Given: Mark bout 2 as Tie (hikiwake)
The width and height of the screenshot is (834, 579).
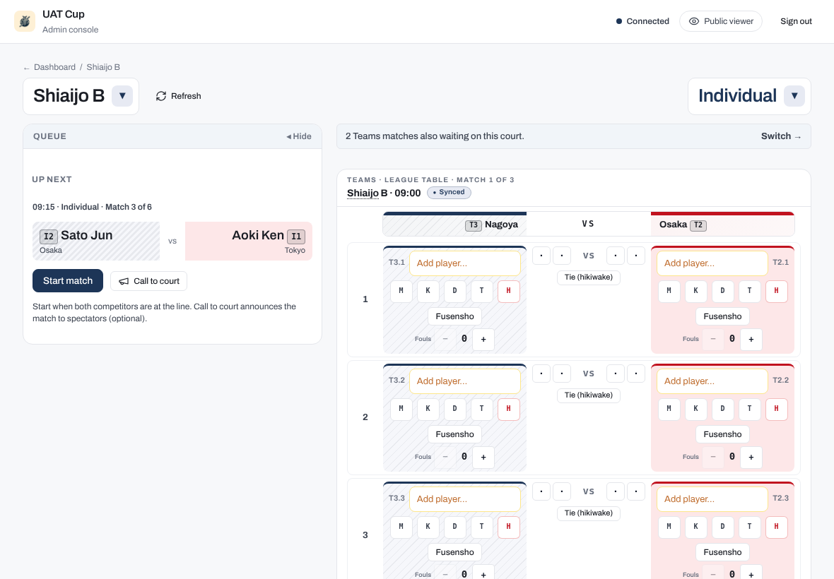Looking at the screenshot, I should (x=588, y=395).
